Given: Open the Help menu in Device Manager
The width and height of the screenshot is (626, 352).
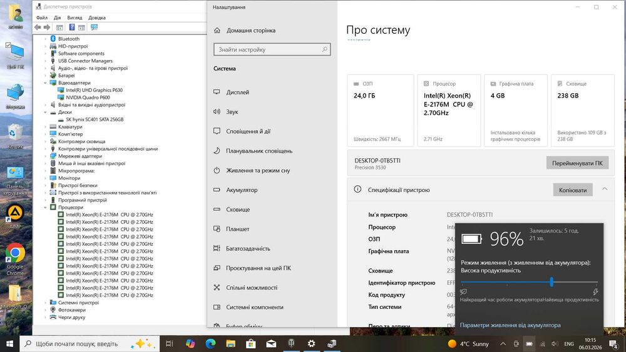Looking at the screenshot, I should 97,18.
